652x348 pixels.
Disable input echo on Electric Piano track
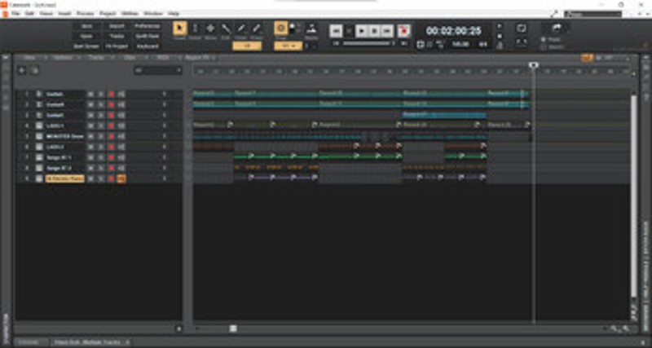pos(121,178)
